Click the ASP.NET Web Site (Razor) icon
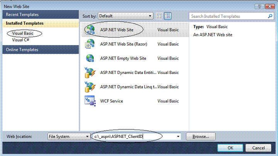Image resolution: width=278 pixels, height=156 pixels. click(90, 44)
